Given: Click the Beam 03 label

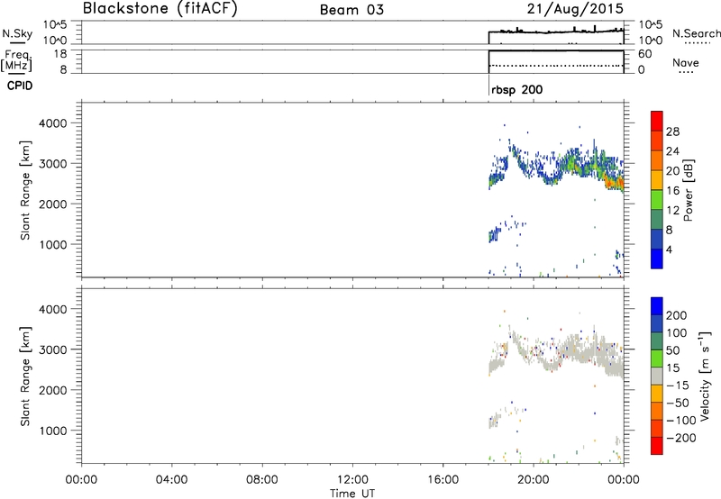Looking at the screenshot, I should tap(351, 10).
